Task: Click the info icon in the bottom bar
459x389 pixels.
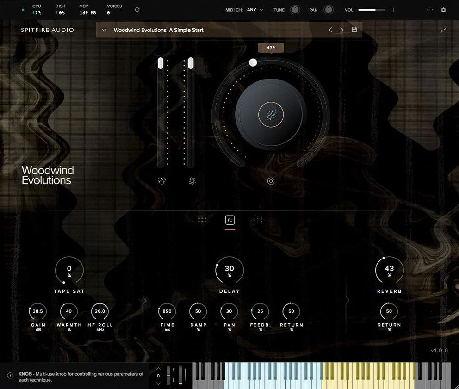Action: pos(10,376)
